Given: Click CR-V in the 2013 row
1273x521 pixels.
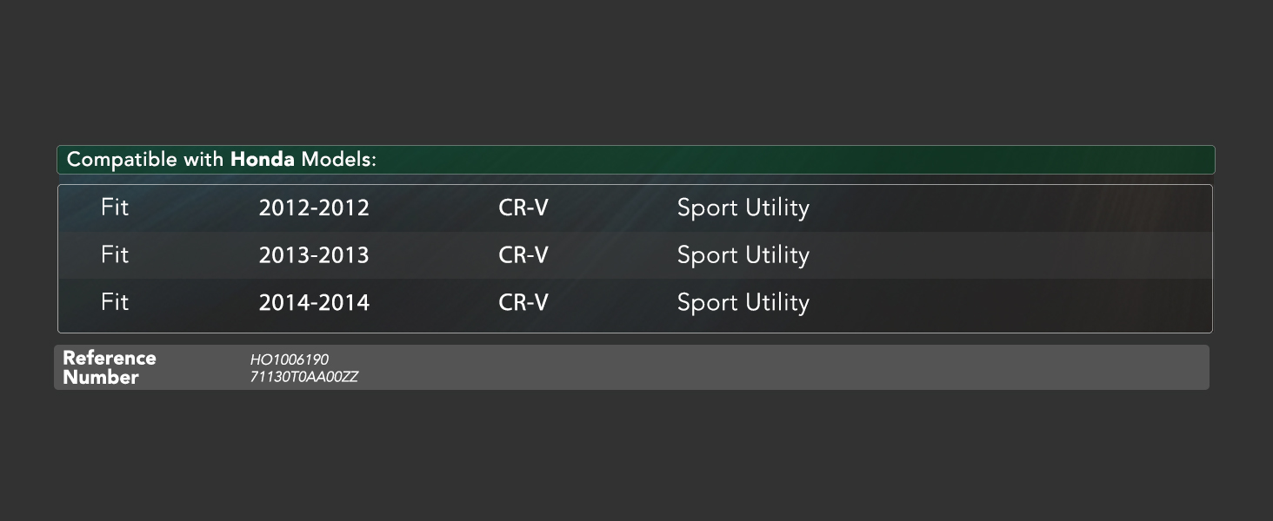Looking at the screenshot, I should pyautogui.click(x=523, y=255).
